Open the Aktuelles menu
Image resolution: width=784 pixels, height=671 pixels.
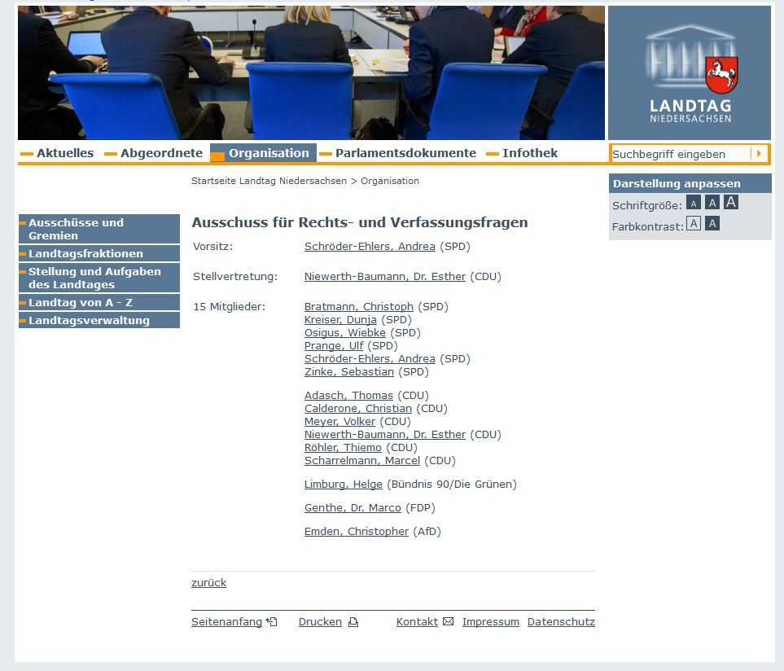(x=64, y=153)
